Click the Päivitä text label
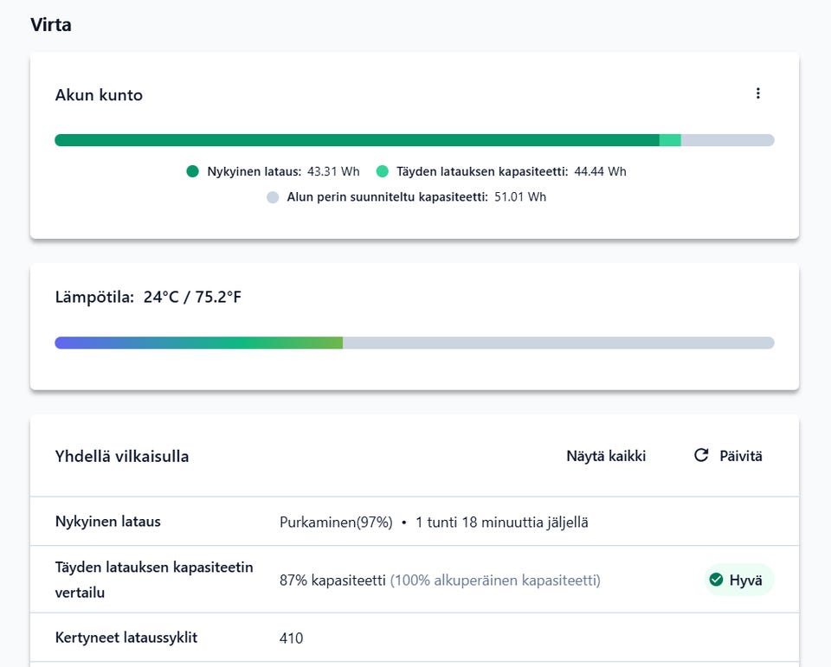This screenshot has height=667, width=831. point(741,456)
